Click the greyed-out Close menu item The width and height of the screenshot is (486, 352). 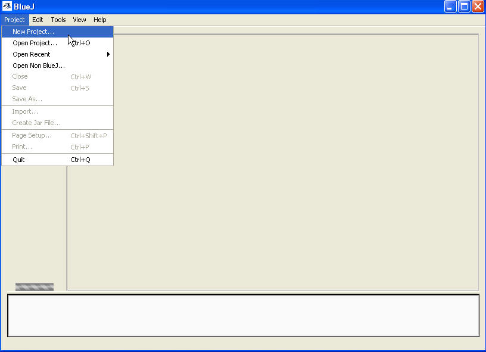point(20,76)
